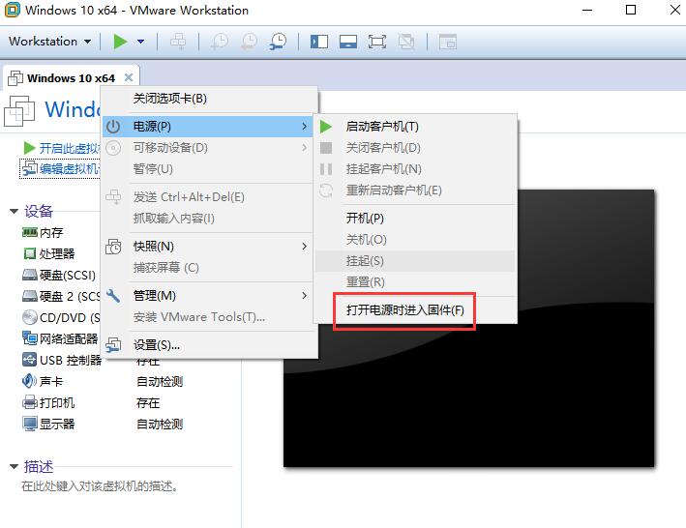Select the 硬盘(SCSI) device row
686x528 pixels.
pyautogui.click(x=59, y=275)
